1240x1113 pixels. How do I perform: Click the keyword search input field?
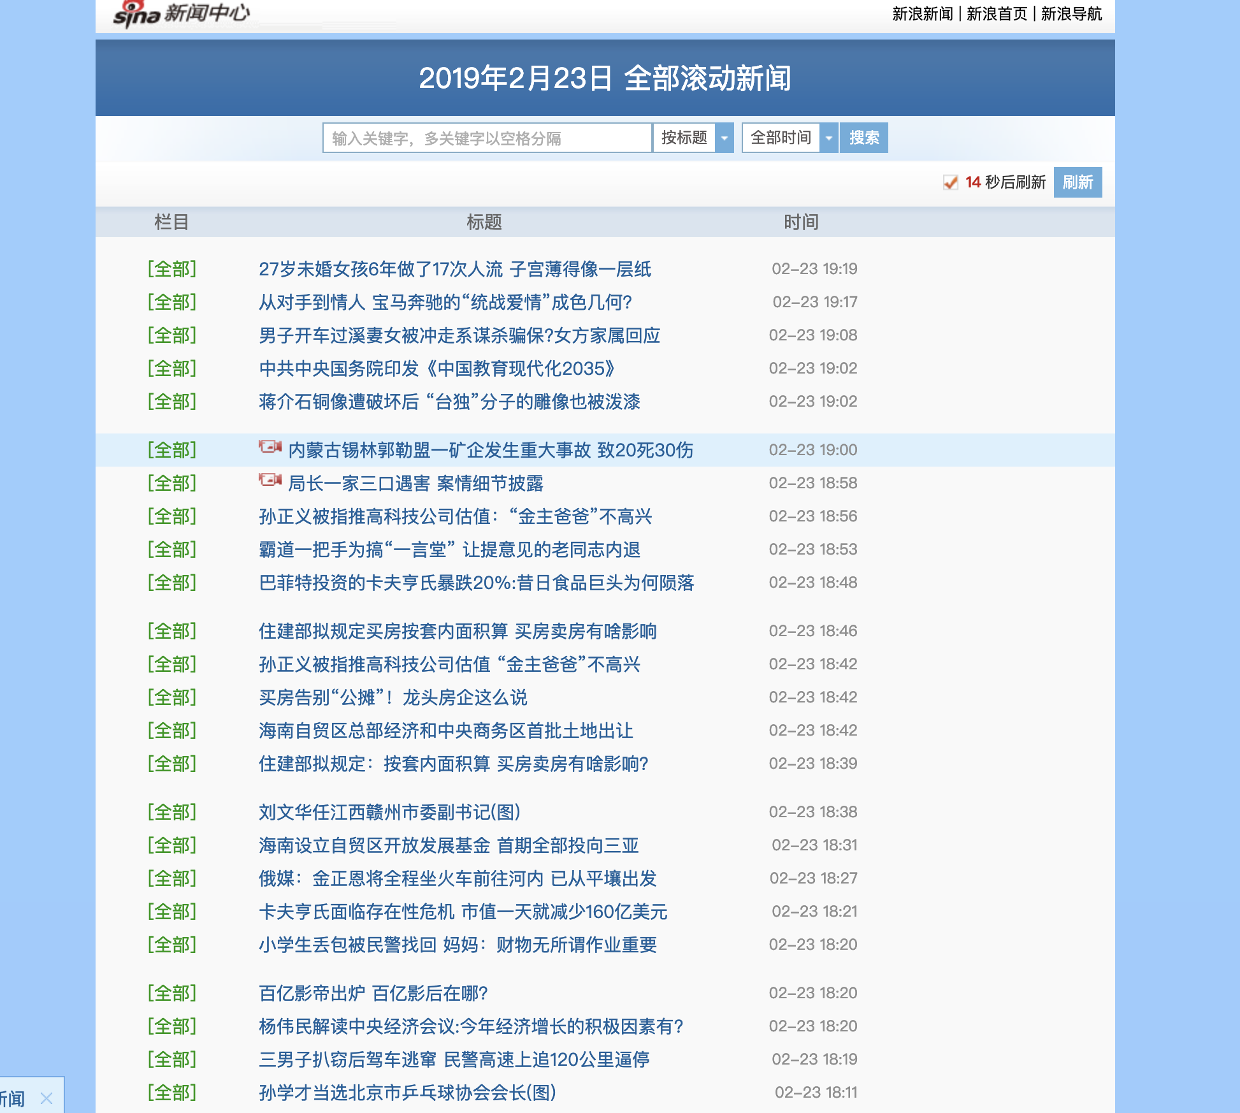click(x=487, y=137)
